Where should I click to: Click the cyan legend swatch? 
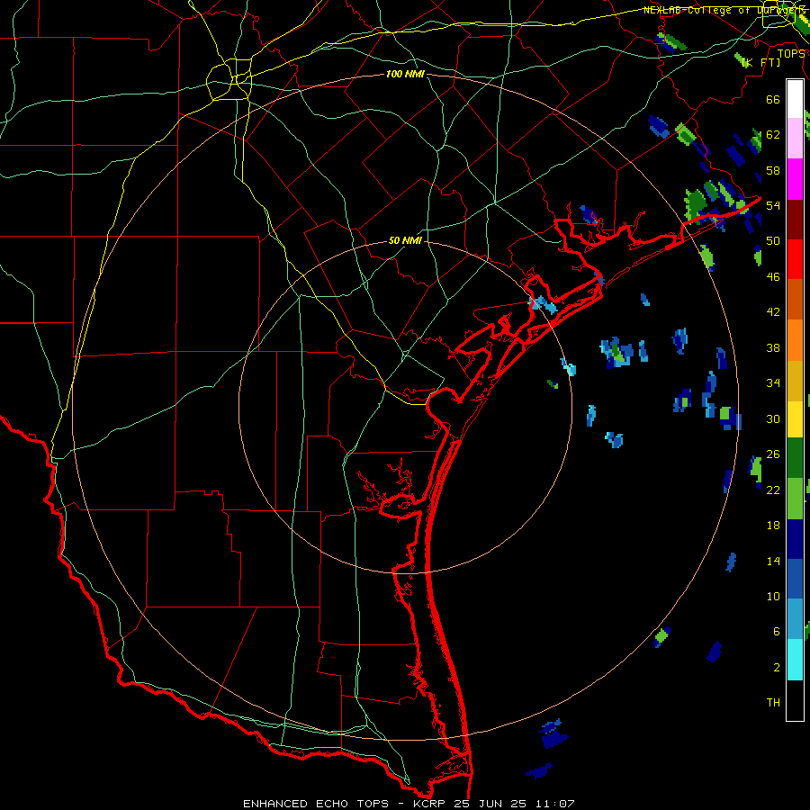795,660
